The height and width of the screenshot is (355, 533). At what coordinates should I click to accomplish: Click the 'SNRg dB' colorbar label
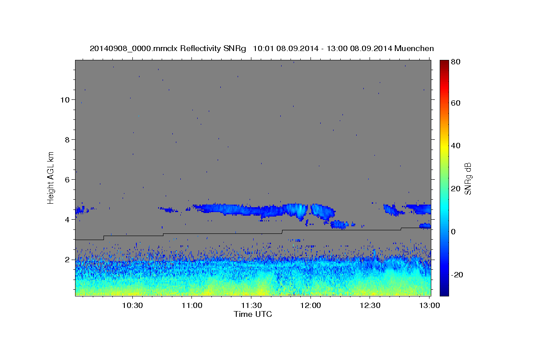468,178
